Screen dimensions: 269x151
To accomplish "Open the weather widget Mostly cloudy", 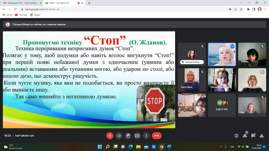I will [13, 147].
